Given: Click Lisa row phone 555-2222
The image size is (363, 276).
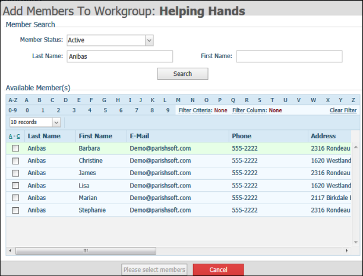Looking at the screenshot, I should click(x=245, y=186).
